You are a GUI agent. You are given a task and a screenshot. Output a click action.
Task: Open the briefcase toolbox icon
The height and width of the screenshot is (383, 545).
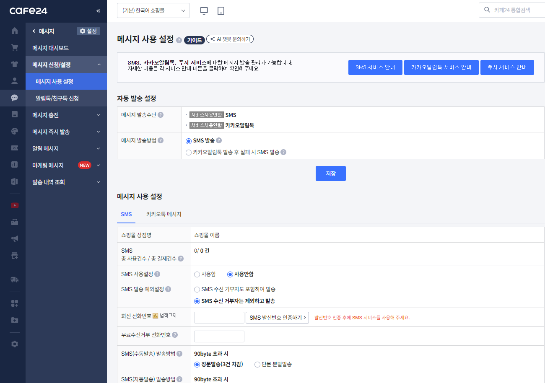pyautogui.click(x=15, y=222)
